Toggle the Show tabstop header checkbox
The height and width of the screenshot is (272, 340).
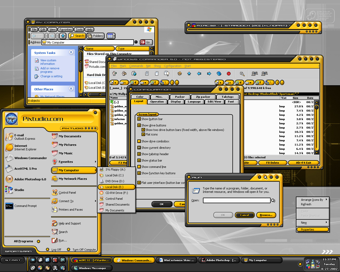click(x=139, y=154)
